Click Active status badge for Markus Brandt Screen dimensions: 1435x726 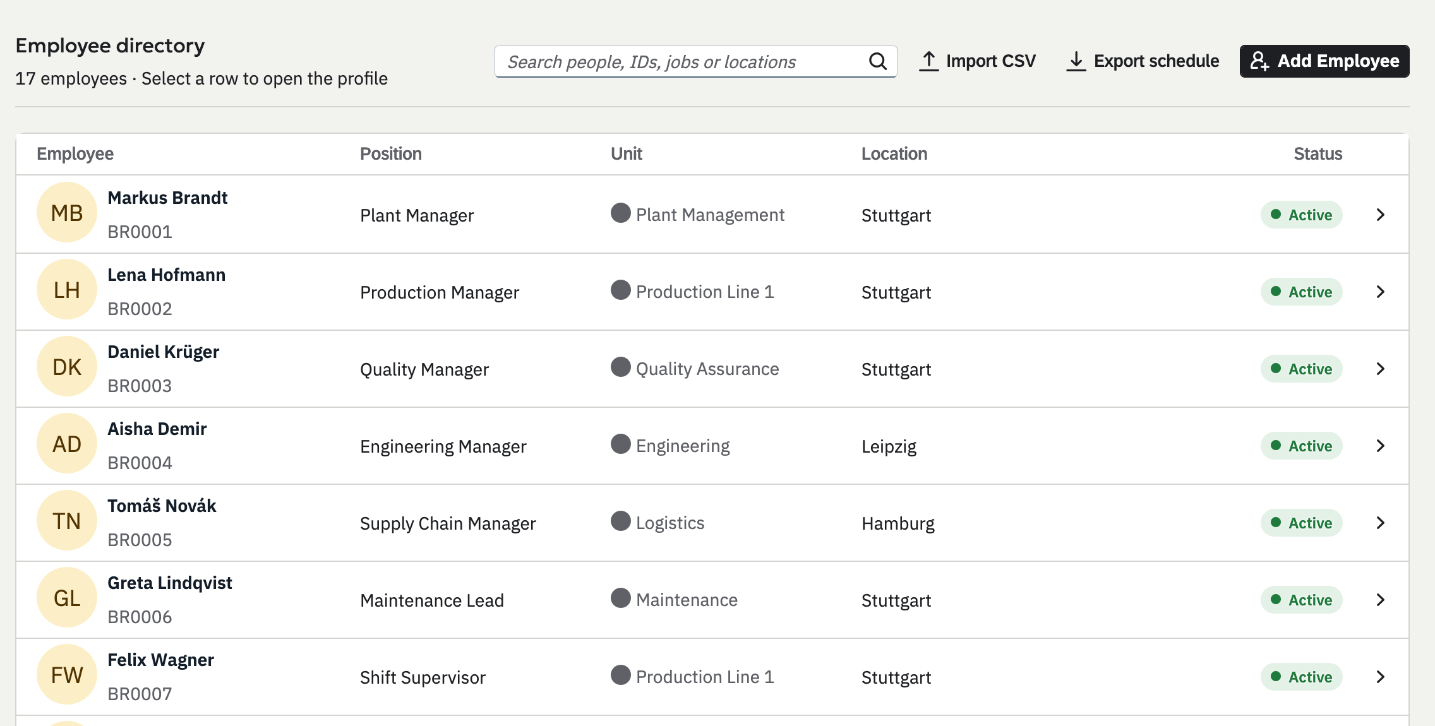point(1302,215)
